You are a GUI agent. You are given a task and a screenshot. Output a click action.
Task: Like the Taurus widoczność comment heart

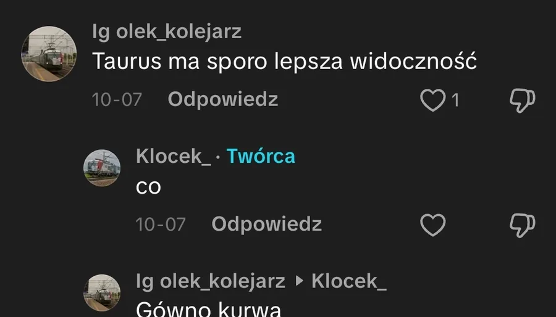432,100
